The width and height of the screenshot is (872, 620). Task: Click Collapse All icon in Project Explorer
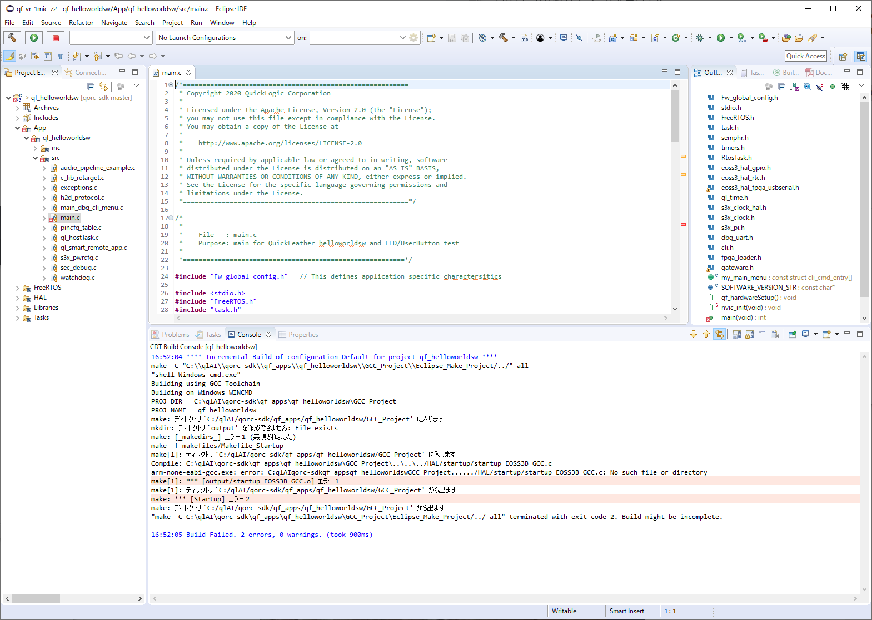tap(91, 87)
